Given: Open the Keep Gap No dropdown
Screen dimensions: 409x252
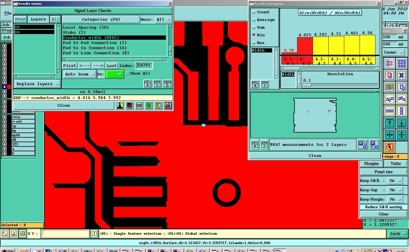Looking at the screenshot, I should tap(395, 190).
